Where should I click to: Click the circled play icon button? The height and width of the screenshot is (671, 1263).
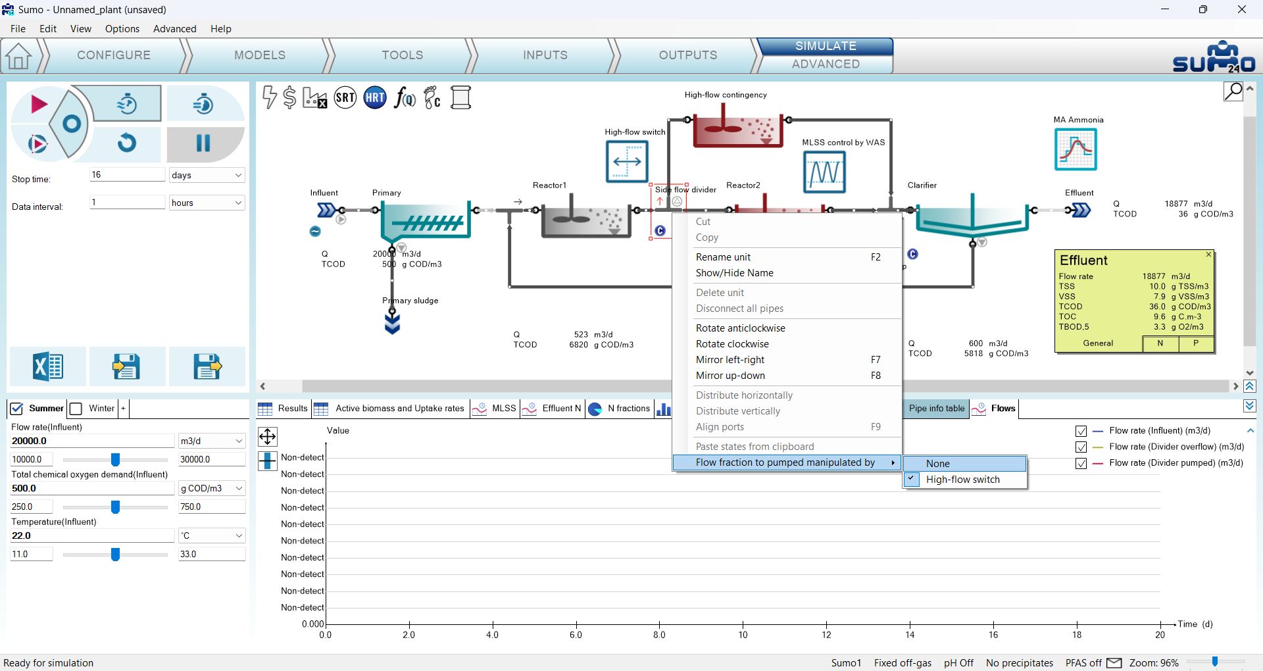pyautogui.click(x=37, y=143)
